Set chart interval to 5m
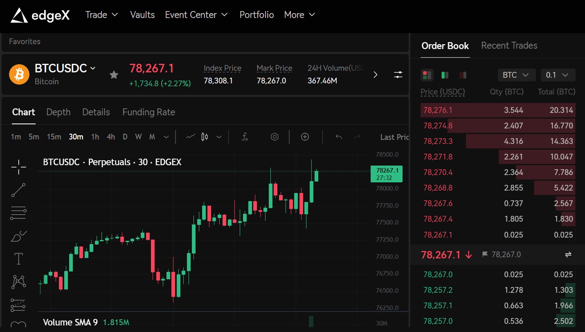The height and width of the screenshot is (332, 585). 34,137
